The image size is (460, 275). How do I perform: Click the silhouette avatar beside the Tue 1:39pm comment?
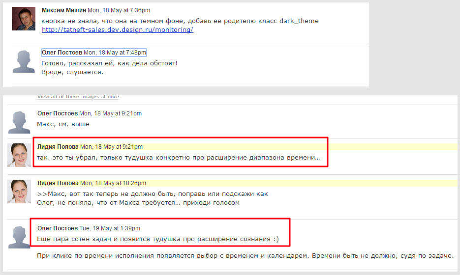20,237
